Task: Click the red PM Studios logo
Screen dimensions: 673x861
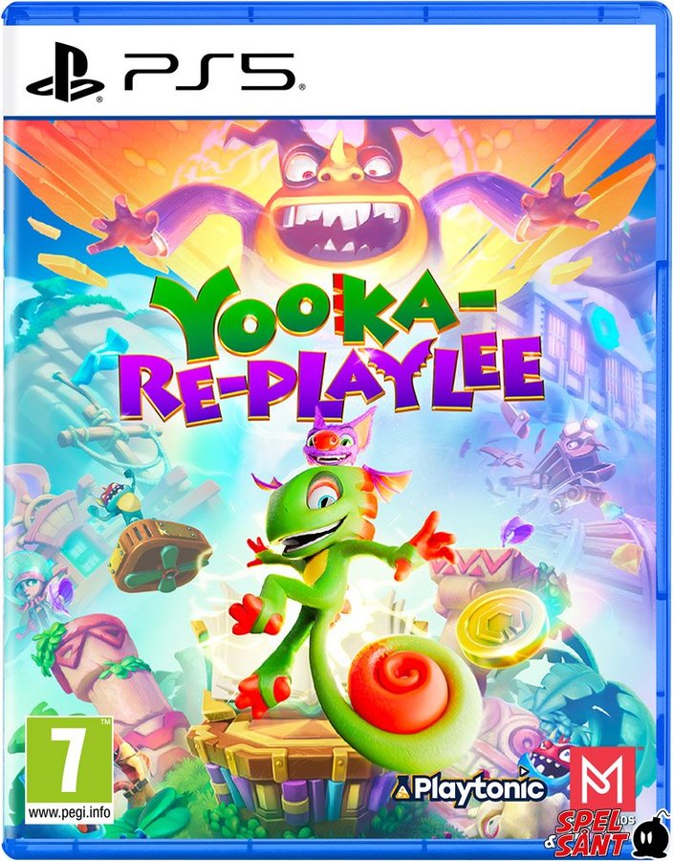Action: pyautogui.click(x=601, y=778)
